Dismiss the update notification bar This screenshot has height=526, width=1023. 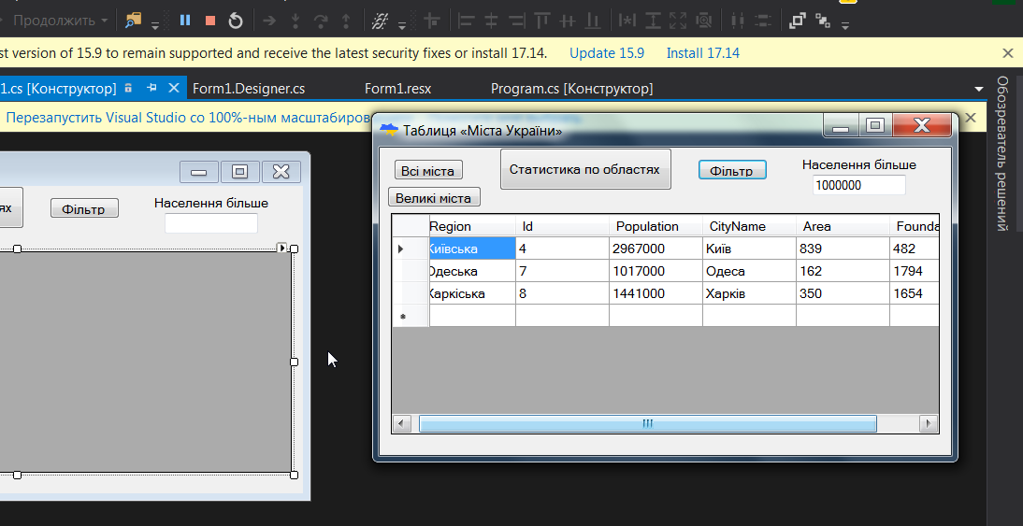[1007, 53]
